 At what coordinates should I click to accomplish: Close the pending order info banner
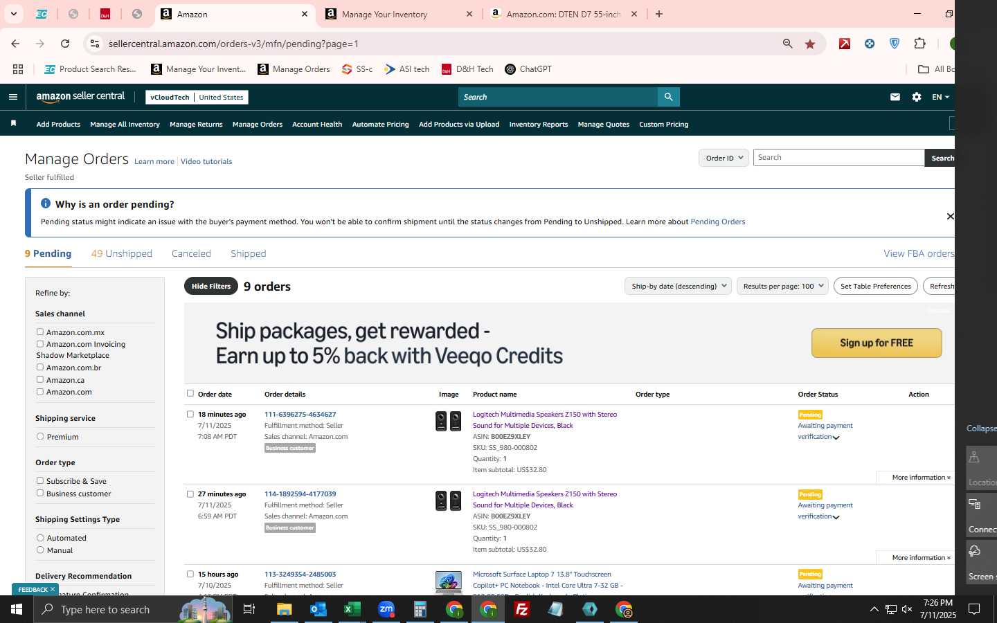click(950, 217)
